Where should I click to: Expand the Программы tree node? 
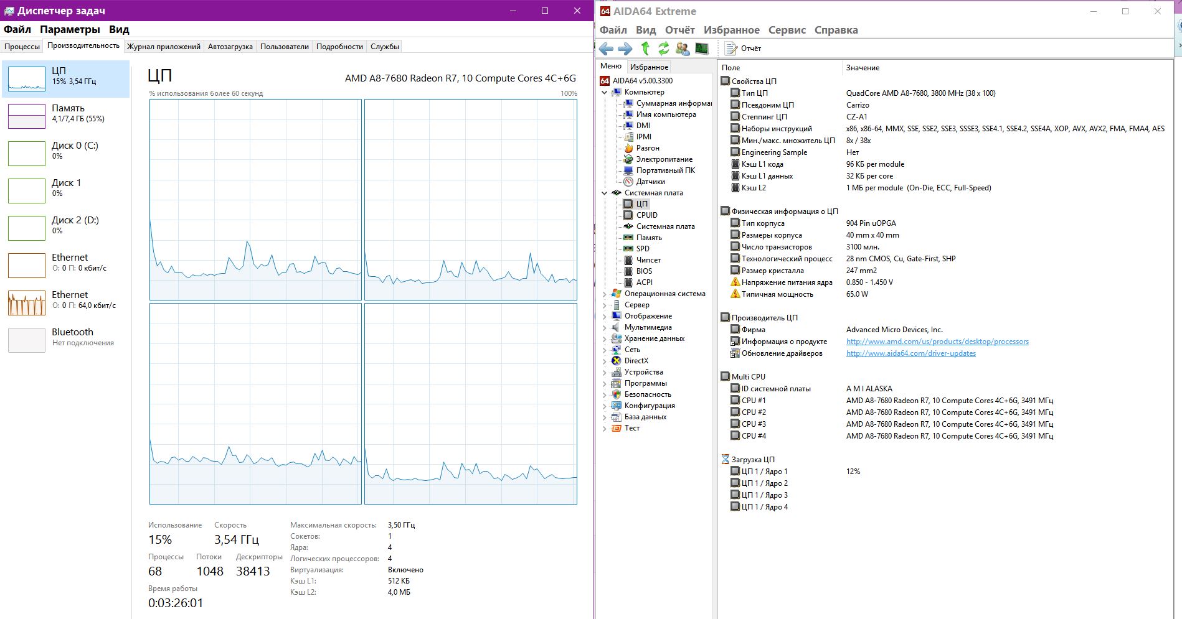tap(604, 383)
